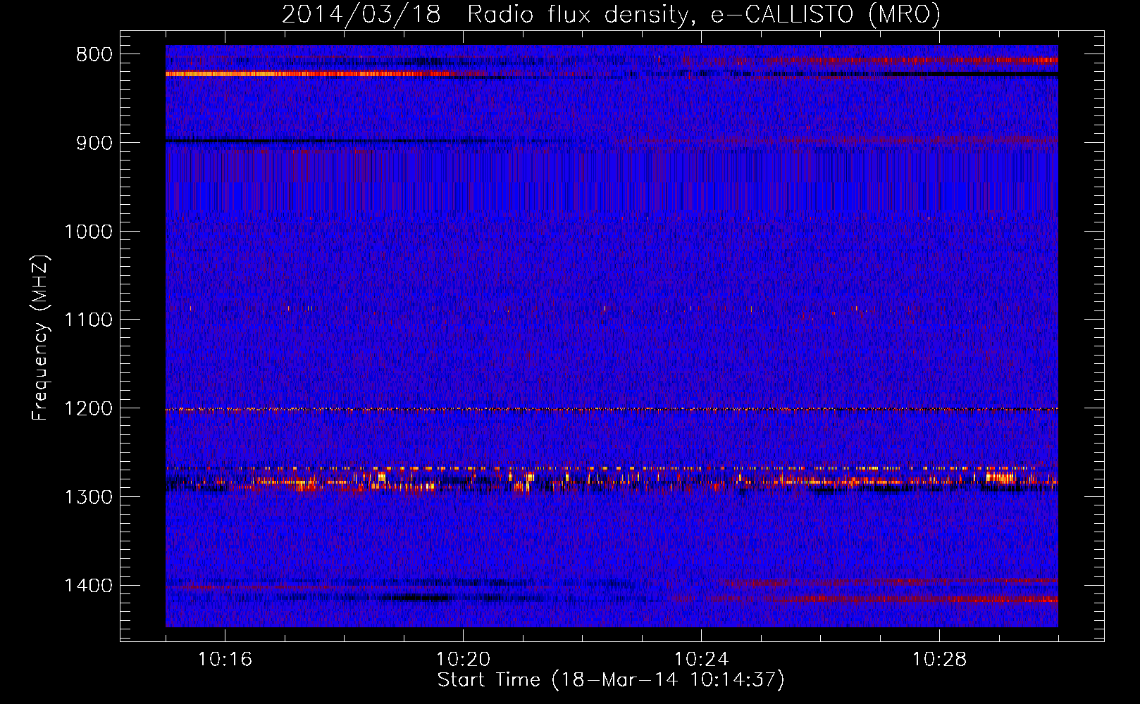Select the 1300 frequency tick label

tap(88, 498)
